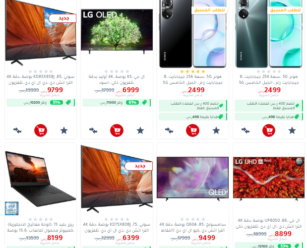Open the Samsung QLED Q60A TV image
The image size is (307, 248).
192,179
